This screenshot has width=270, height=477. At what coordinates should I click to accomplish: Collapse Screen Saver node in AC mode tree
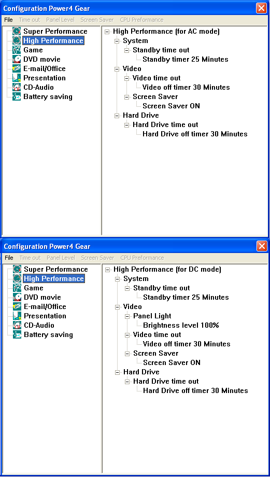tap(127, 97)
